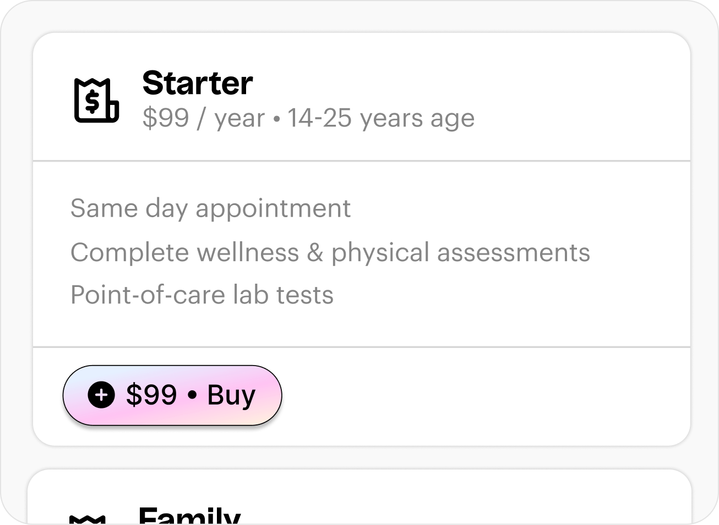Click the 14-25 years age text

381,118
